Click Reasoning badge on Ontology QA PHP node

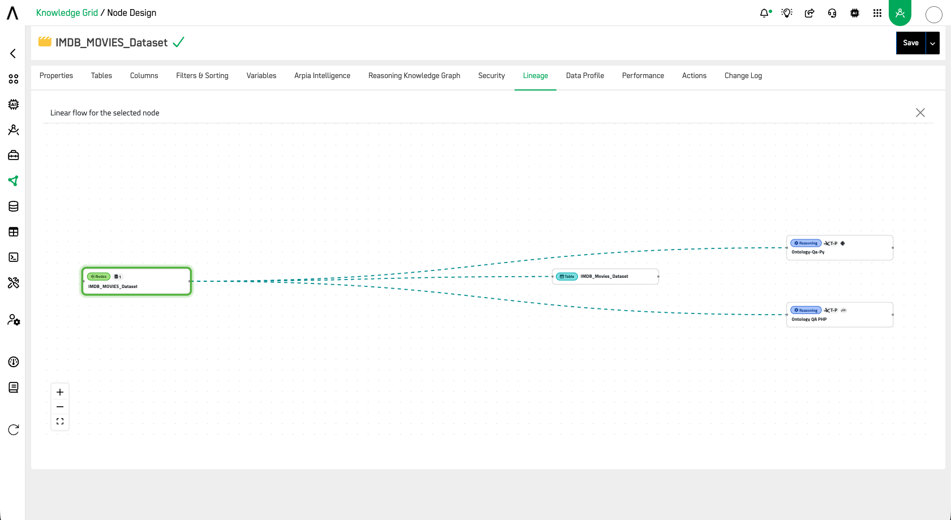point(806,310)
